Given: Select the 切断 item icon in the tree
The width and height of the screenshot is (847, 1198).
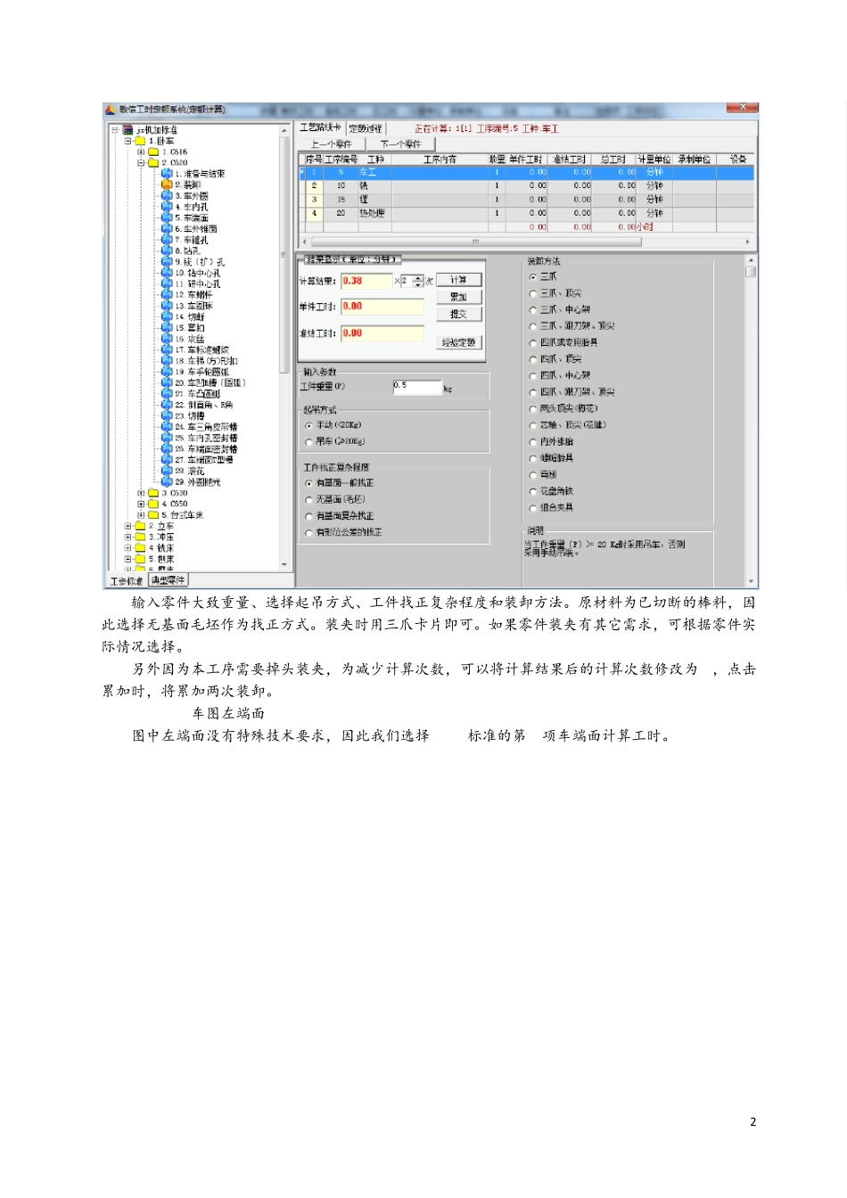Looking at the screenshot, I should pos(167,316).
